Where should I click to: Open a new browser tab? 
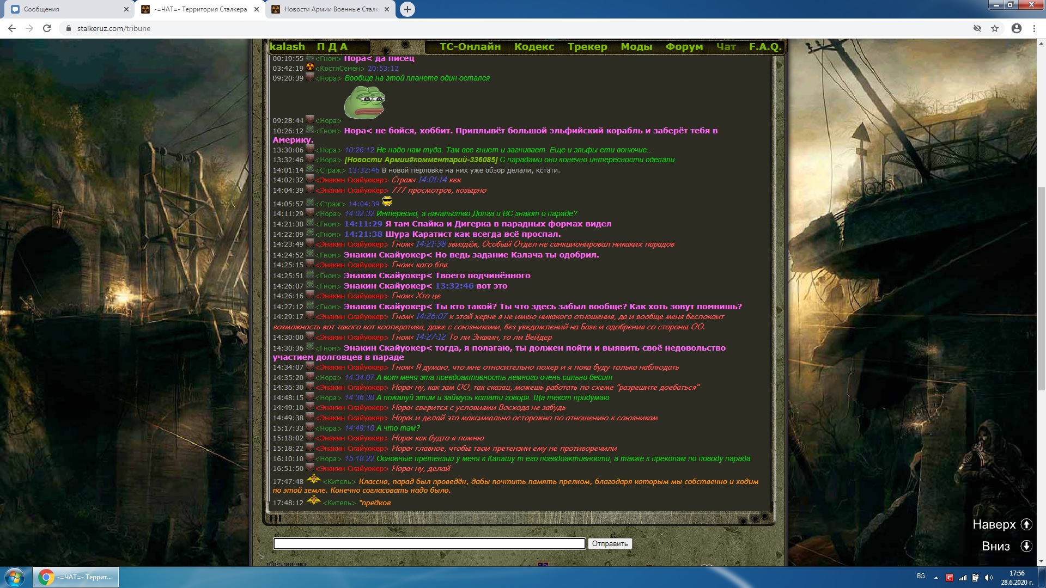coord(407,9)
